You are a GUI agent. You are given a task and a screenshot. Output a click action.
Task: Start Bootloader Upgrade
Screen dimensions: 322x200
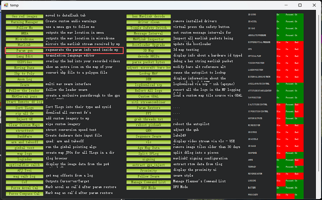tap(148, 45)
